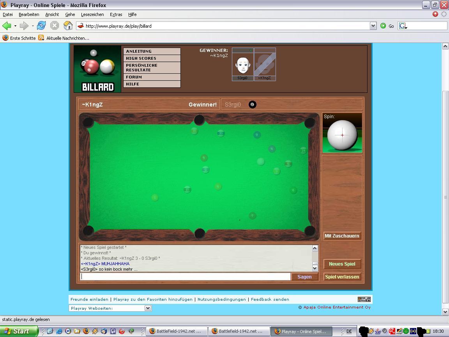
Task: Open the folder icon in quick launch
Action: click(77, 331)
